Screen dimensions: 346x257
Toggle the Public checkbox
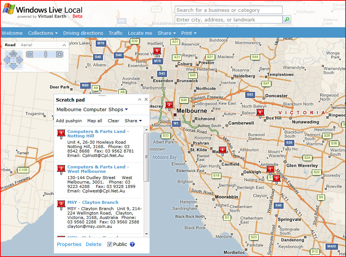click(110, 244)
